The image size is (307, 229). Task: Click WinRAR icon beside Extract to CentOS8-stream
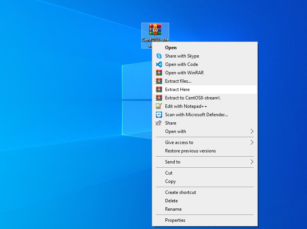click(x=159, y=98)
